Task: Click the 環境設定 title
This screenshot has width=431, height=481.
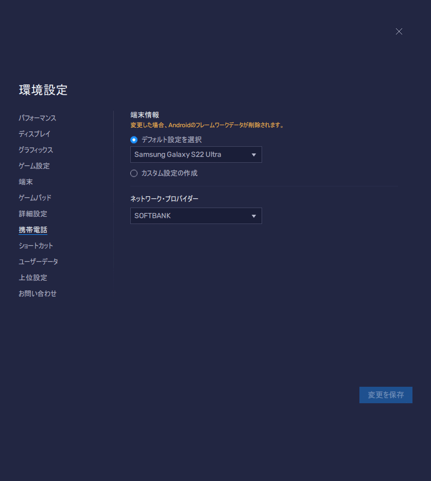Action: 43,90
